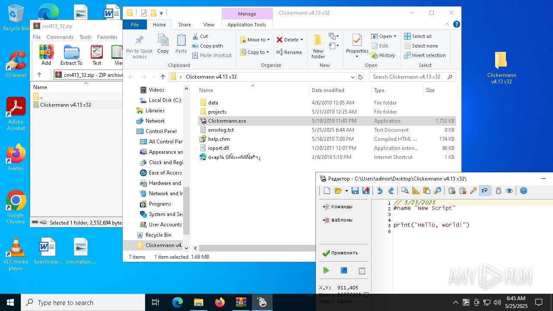Click Rename in the Organize group

click(289, 52)
